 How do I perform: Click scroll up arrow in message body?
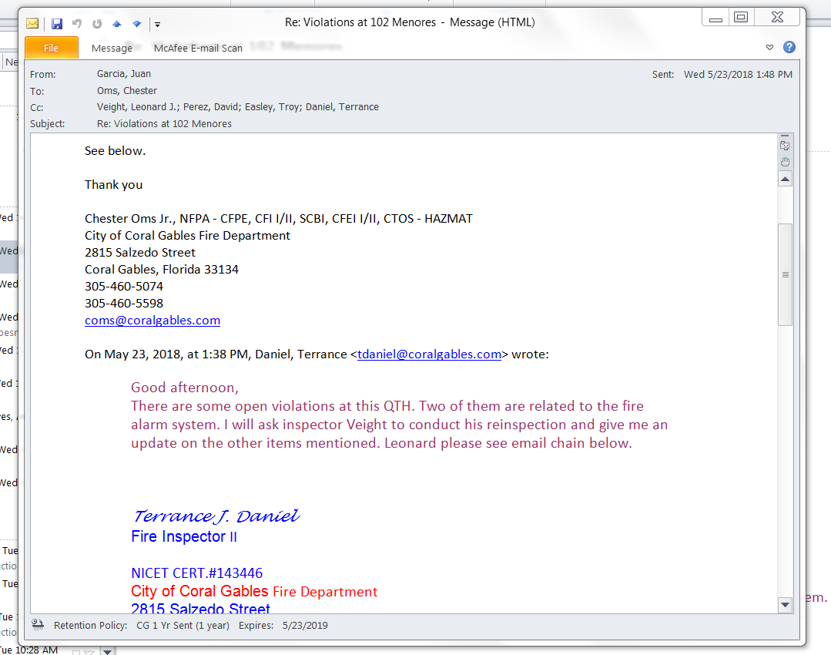(785, 179)
